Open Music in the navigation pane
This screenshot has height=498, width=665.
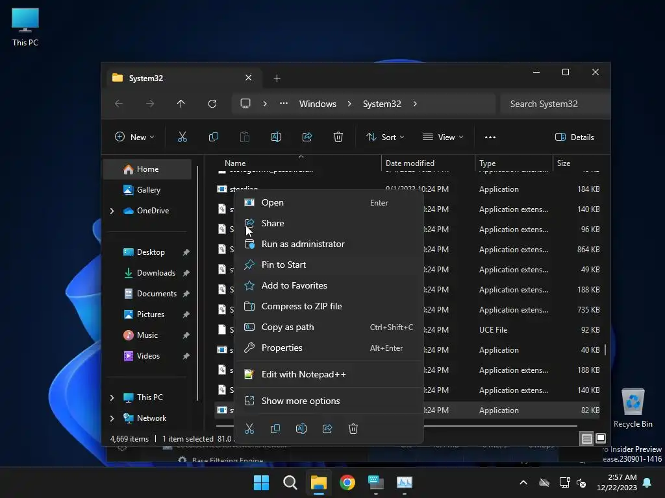(147, 335)
